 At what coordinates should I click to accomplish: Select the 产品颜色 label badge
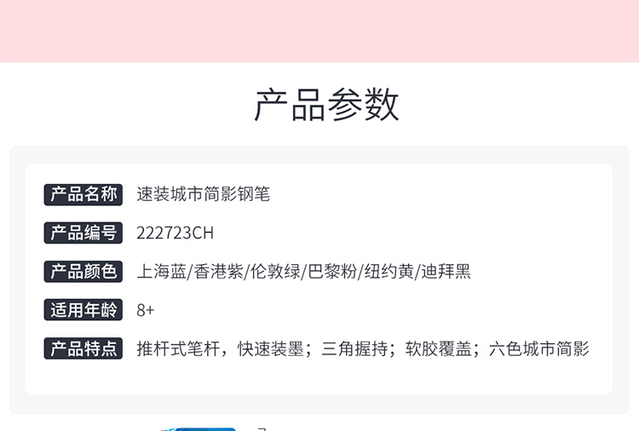[83, 272]
